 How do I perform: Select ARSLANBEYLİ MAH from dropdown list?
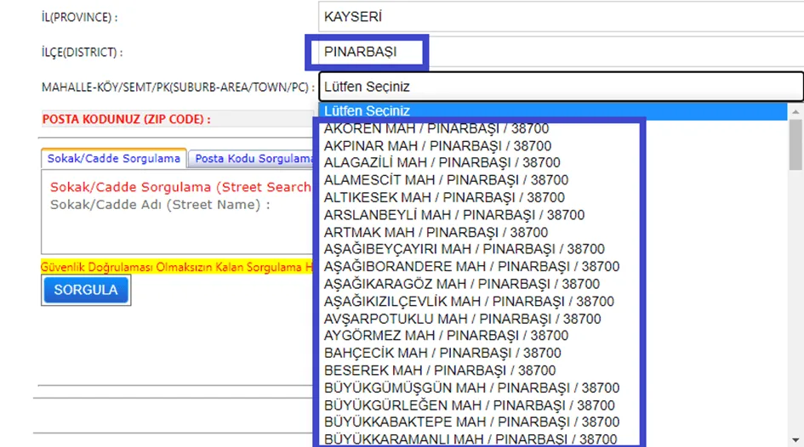[553, 215]
